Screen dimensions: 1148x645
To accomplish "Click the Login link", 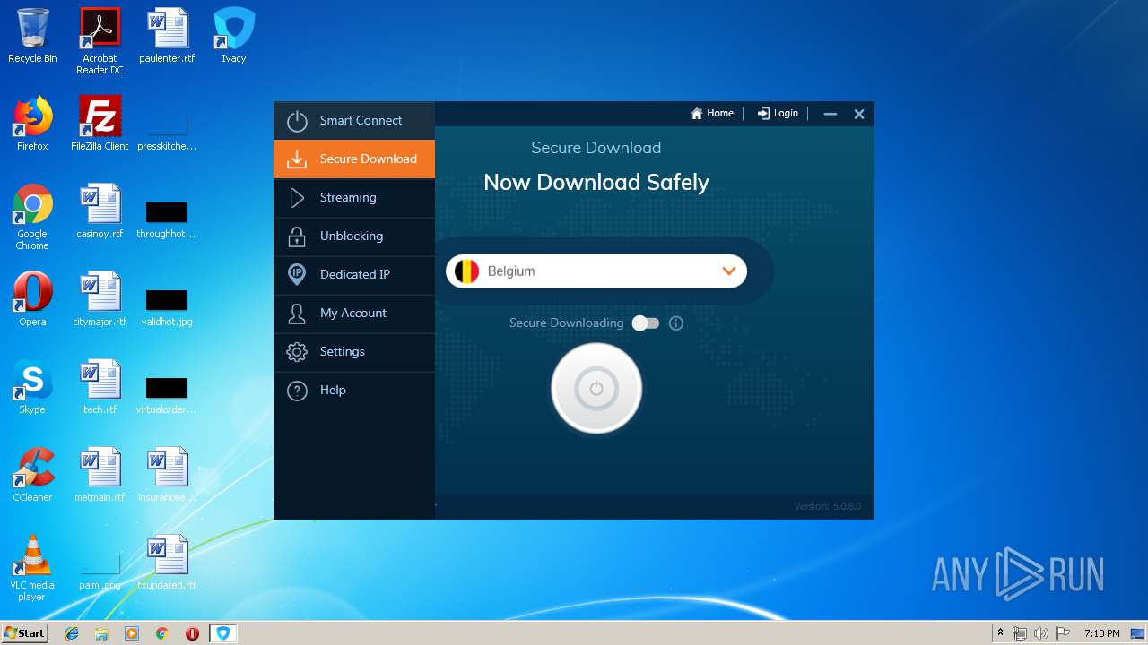I will pos(778,114).
